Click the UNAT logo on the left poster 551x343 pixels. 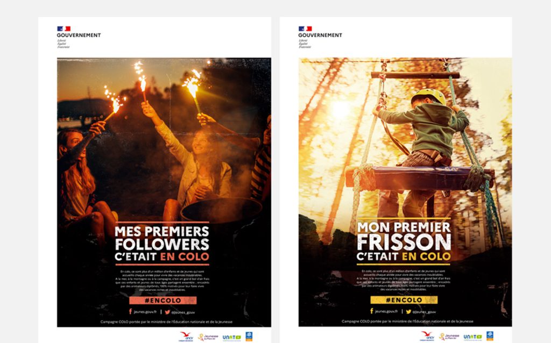click(x=231, y=338)
